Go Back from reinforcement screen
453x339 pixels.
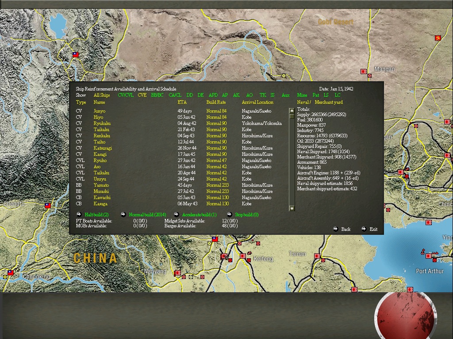tap(346, 229)
